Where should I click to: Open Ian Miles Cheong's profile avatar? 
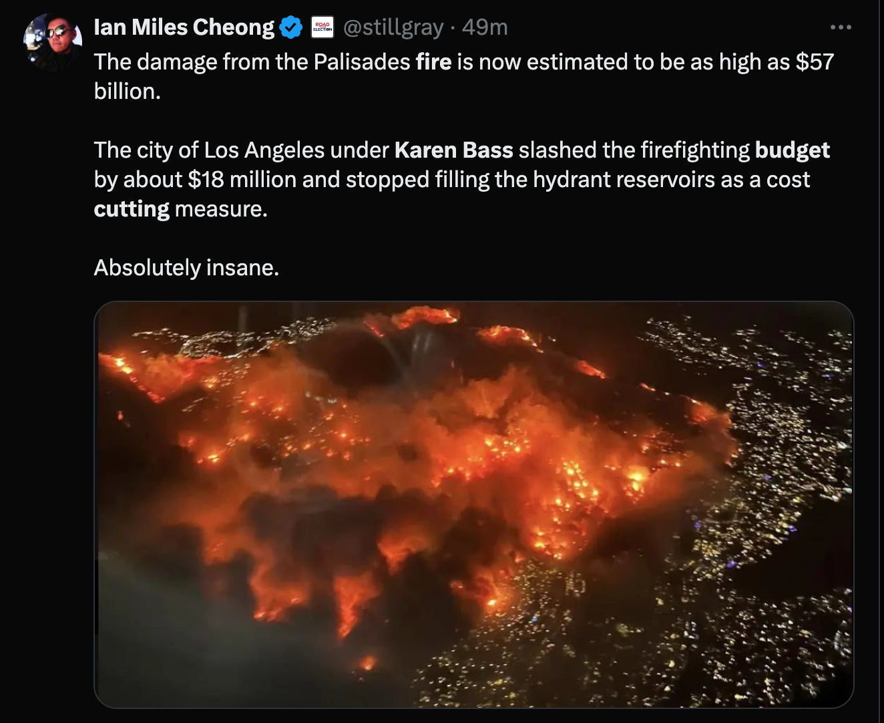(x=53, y=42)
